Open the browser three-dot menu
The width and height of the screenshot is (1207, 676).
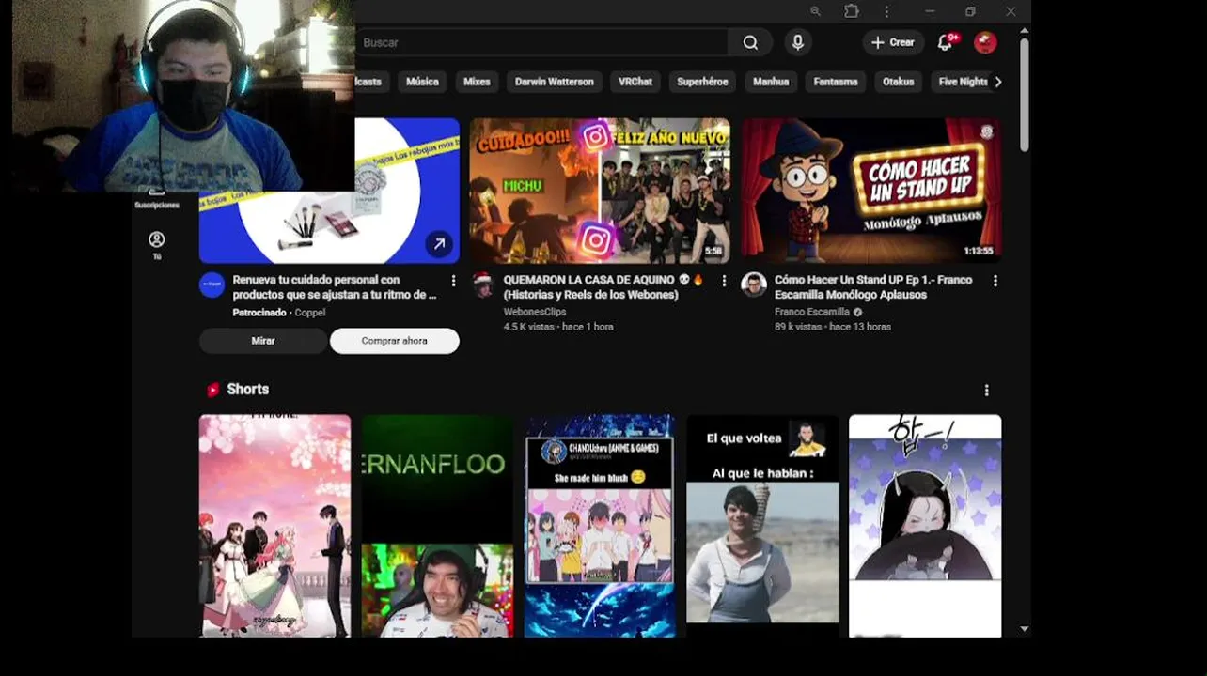click(x=886, y=11)
